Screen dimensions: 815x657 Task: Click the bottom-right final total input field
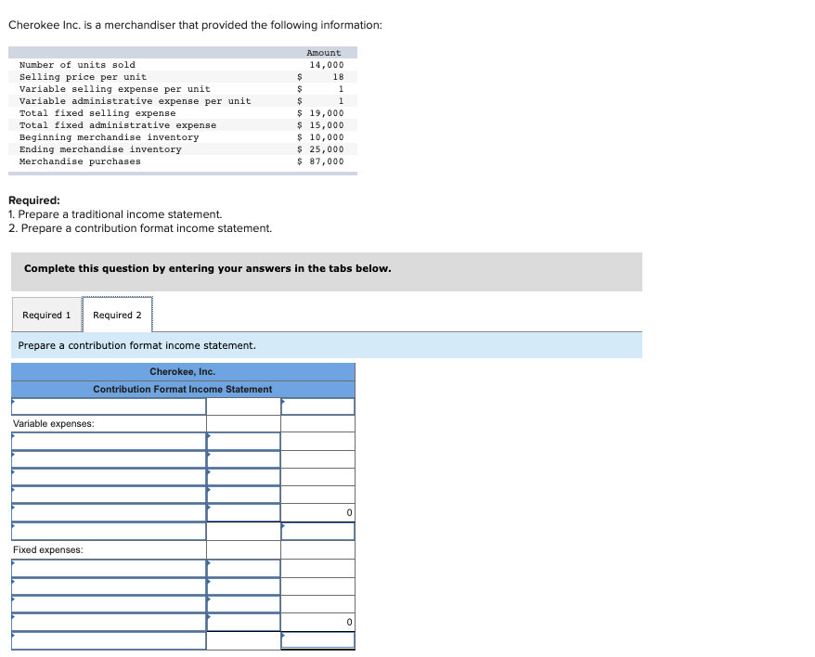(317, 640)
